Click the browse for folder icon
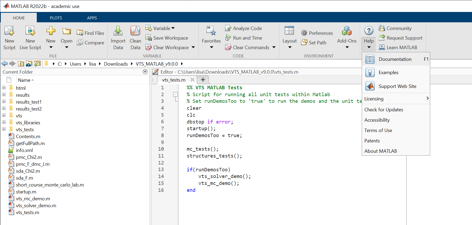Screen dimensions: 472x225 pos(29,64)
